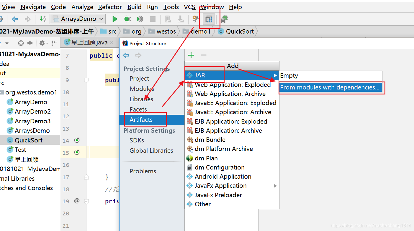Click back arrow in Project Structure dialog

pyautogui.click(x=126, y=55)
